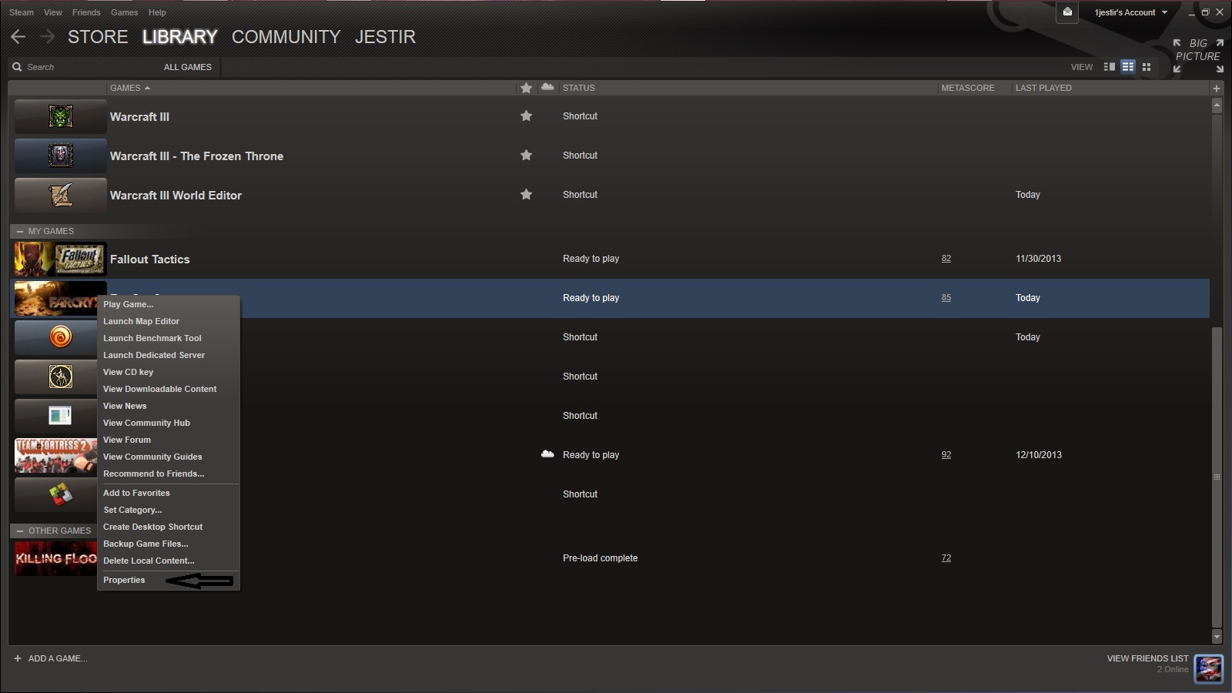This screenshot has height=693, width=1232.
Task: Sort by the METASCORE column header
Action: [x=968, y=88]
